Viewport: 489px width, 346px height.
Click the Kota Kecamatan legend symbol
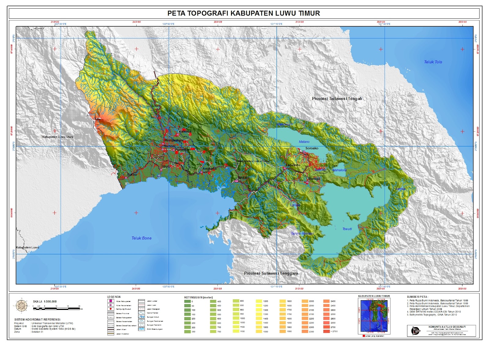point(111,305)
